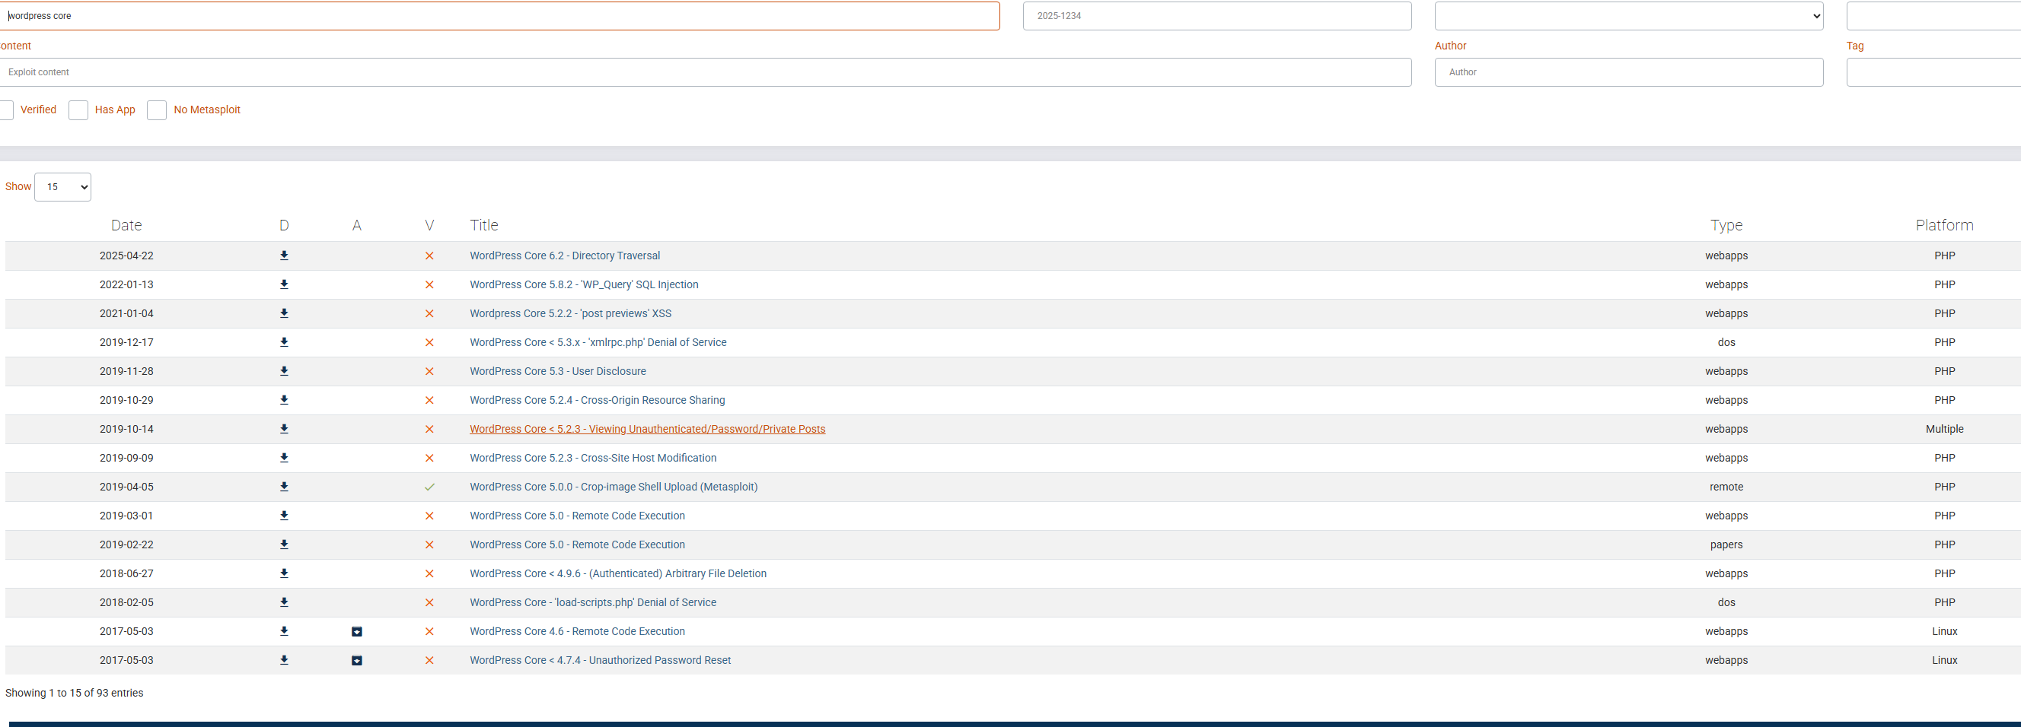Viewport: 2021px width, 727px height.
Task: Download the 2021-01-04 post previews XSS exploit
Action: (284, 313)
